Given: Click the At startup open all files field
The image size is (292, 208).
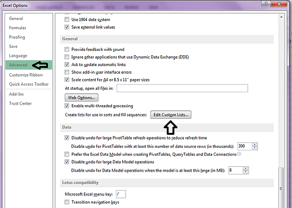Looking at the screenshot, I should point(182,88).
